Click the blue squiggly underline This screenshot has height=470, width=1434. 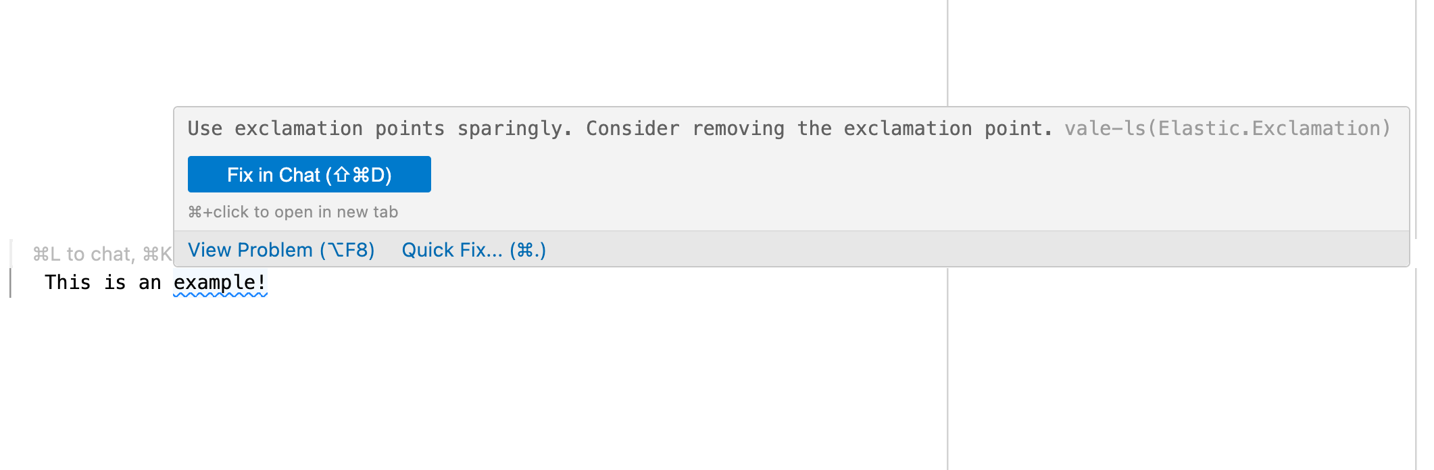pos(219,294)
